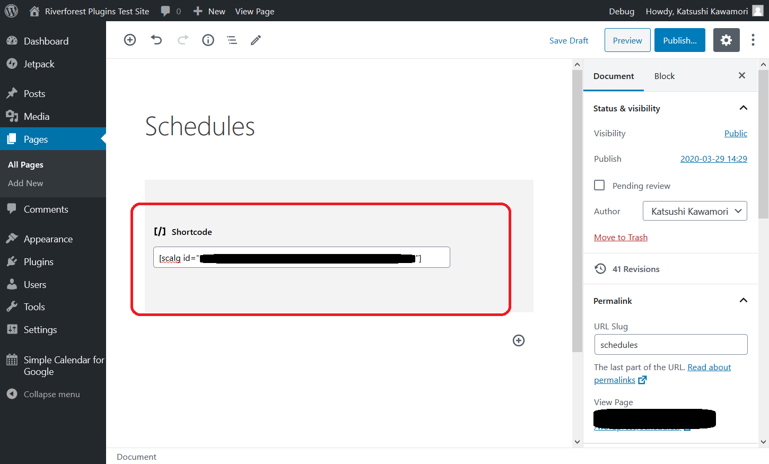Click View Page in admin bar
Screen dimensions: 769x464
coord(255,11)
